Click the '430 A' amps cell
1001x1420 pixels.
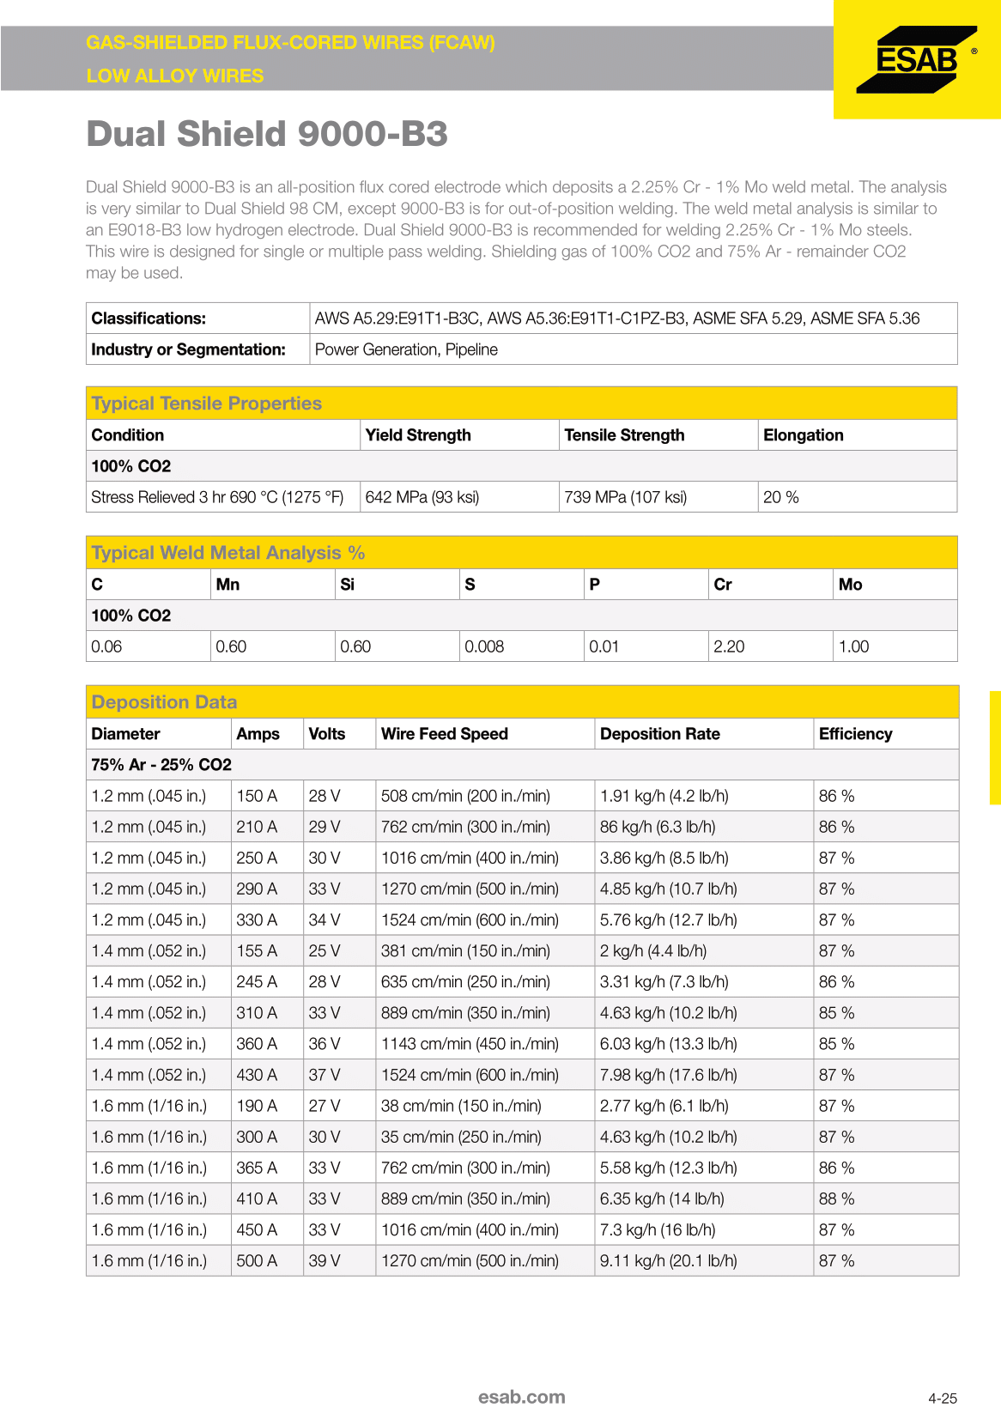tap(267, 1075)
